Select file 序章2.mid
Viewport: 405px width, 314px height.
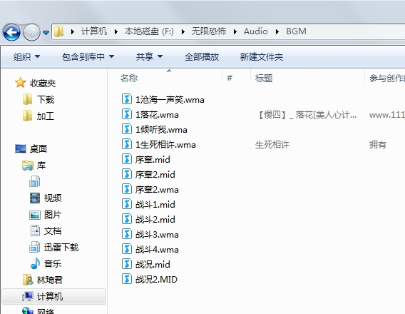(148, 174)
